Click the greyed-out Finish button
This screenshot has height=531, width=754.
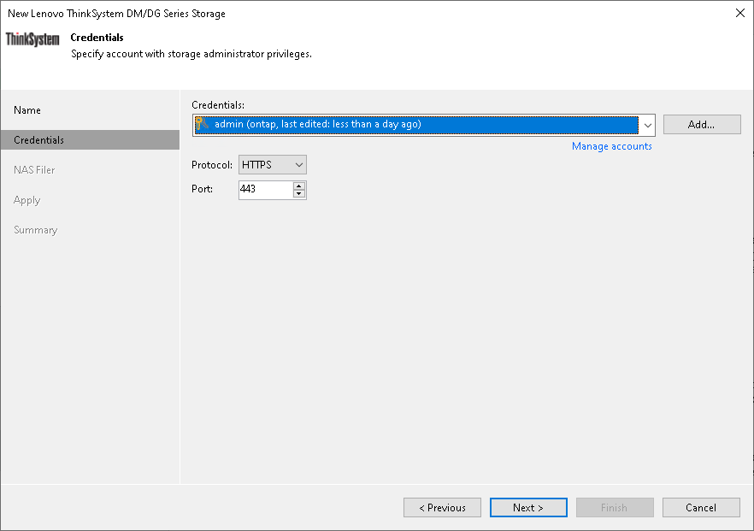pyautogui.click(x=615, y=507)
